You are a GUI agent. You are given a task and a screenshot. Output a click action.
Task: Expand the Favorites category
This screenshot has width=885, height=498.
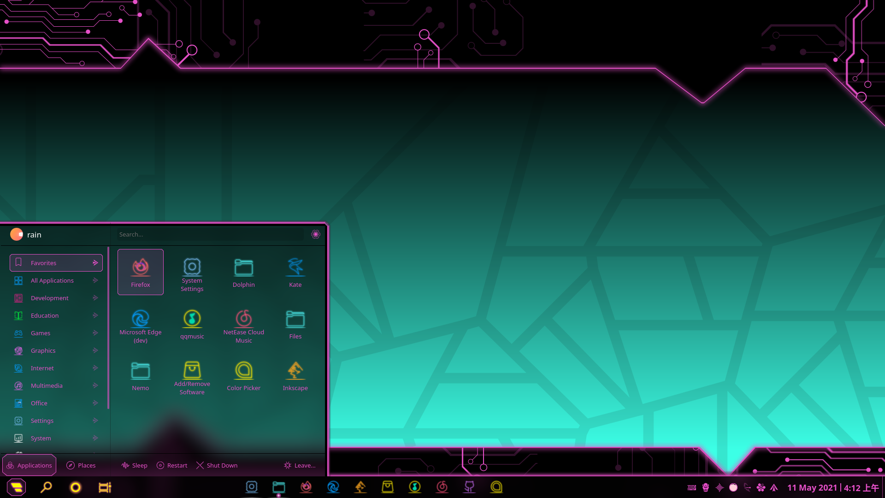point(56,263)
